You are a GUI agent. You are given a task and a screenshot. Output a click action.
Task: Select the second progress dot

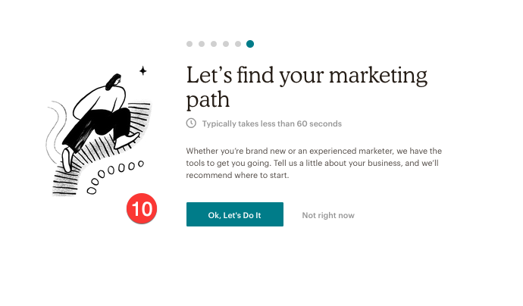click(x=202, y=44)
